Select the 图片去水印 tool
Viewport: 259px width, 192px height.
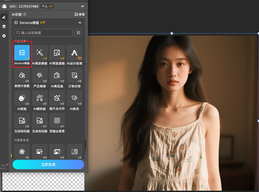[x=57, y=98]
